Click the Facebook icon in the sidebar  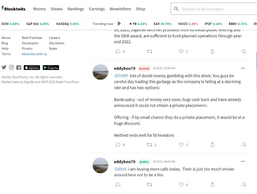coord(19,67)
